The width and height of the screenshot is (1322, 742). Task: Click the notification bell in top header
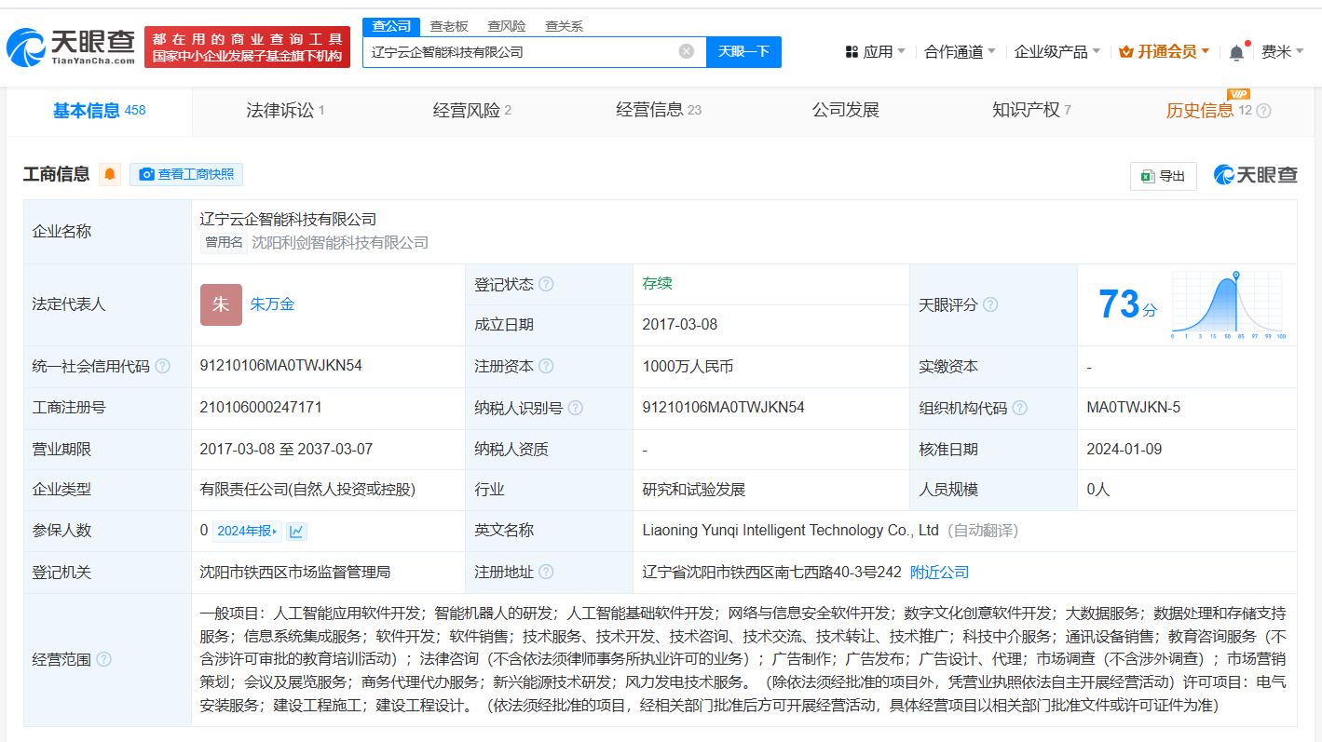click(1236, 52)
